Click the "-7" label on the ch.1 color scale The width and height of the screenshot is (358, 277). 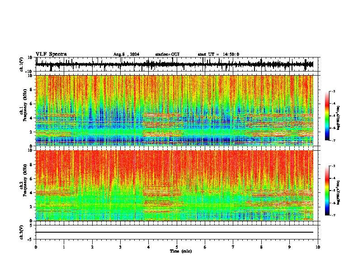[x=333, y=140]
